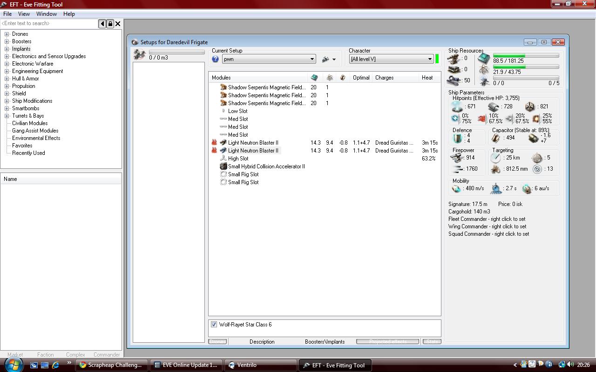
Task: Click the first Shadow Serpentis Magnetic Field icon
Action: pyautogui.click(x=223, y=87)
